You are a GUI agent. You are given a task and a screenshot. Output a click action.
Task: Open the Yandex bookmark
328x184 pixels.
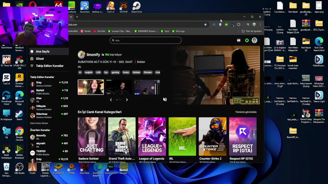click(86, 31)
